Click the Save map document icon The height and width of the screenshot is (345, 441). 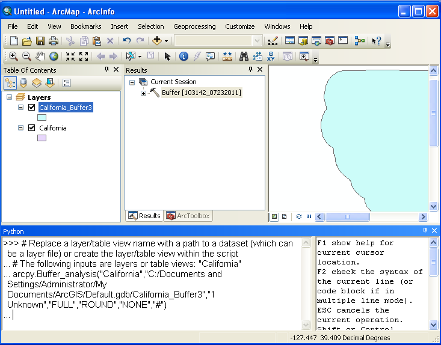pyautogui.click(x=40, y=41)
